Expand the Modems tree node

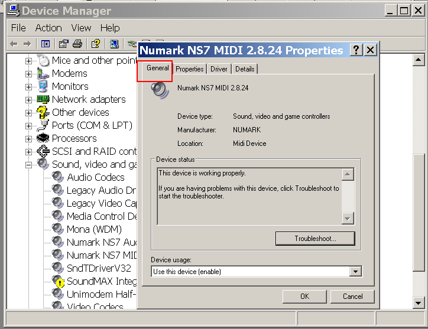click(28, 74)
